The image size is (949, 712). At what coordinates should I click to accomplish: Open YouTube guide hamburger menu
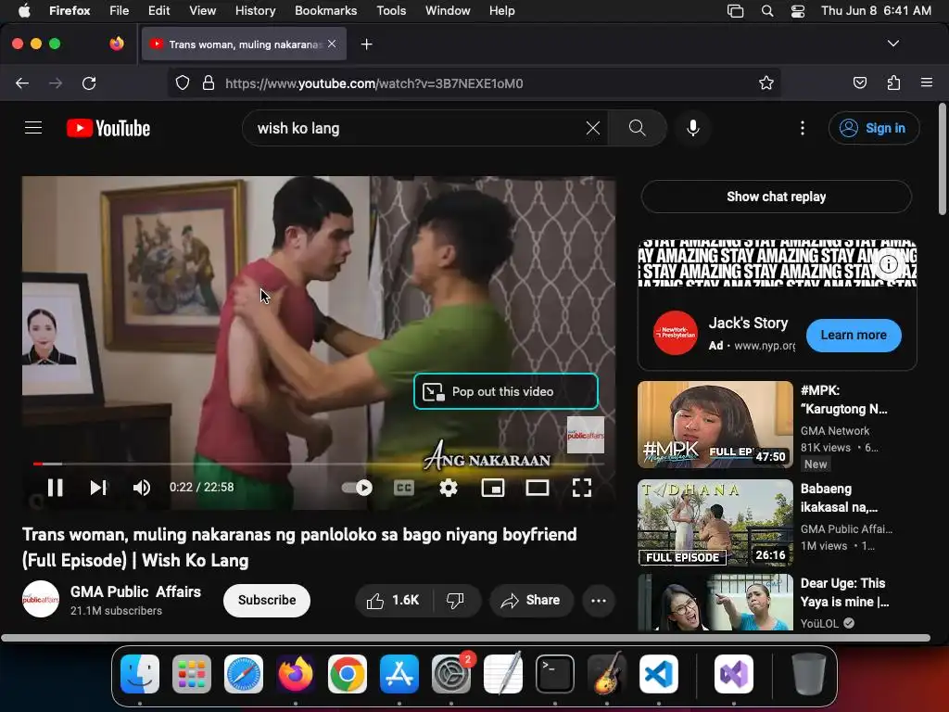click(x=33, y=128)
